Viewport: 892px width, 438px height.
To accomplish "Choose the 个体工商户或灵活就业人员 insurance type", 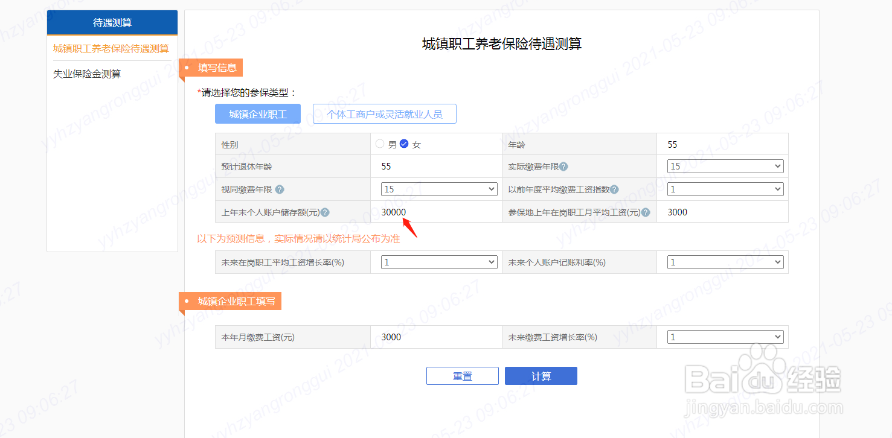I will tap(385, 114).
